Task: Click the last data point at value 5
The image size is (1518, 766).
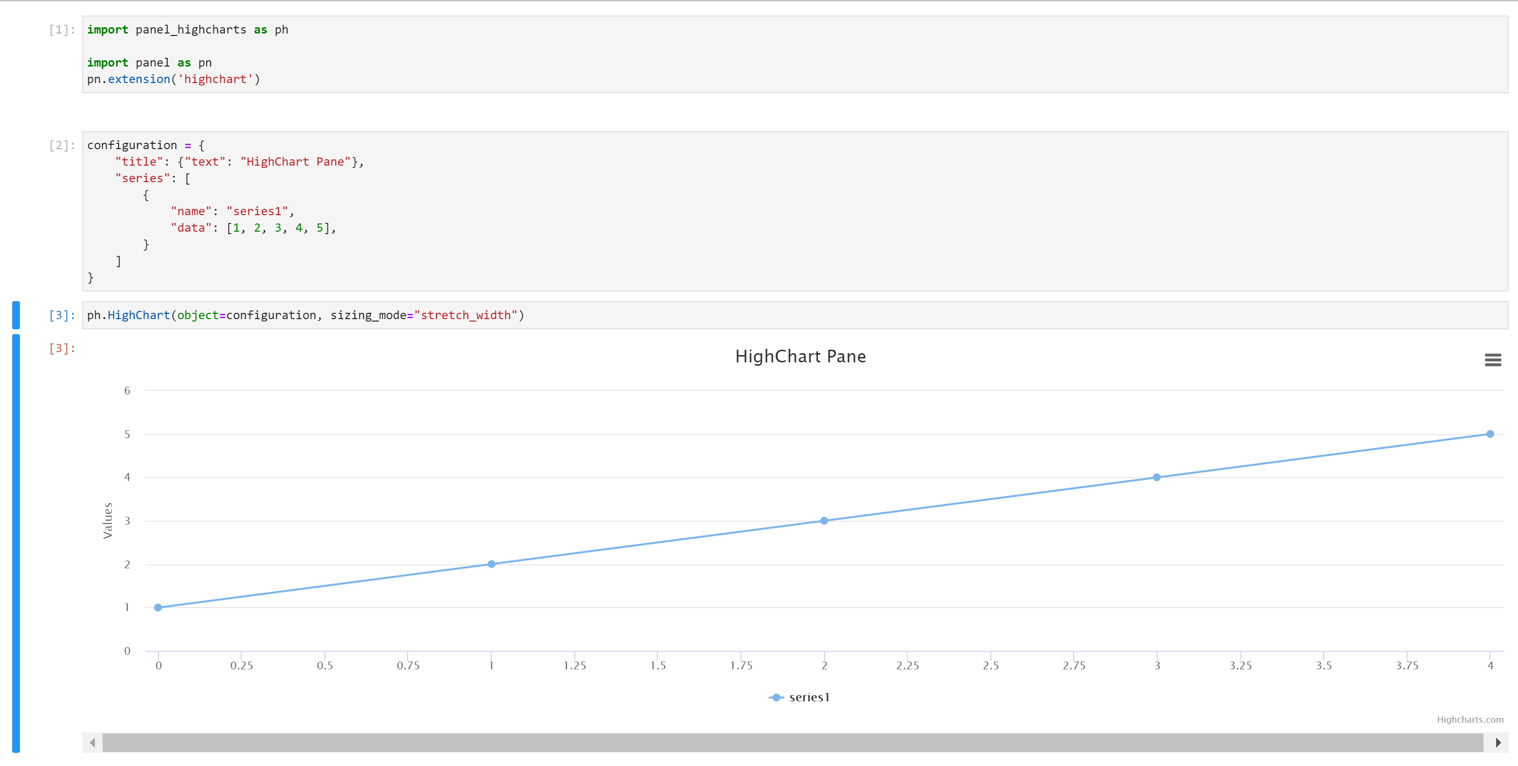Action: click(x=1490, y=434)
